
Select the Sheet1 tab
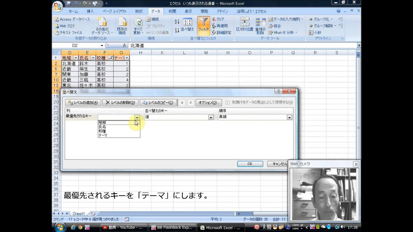78,214
